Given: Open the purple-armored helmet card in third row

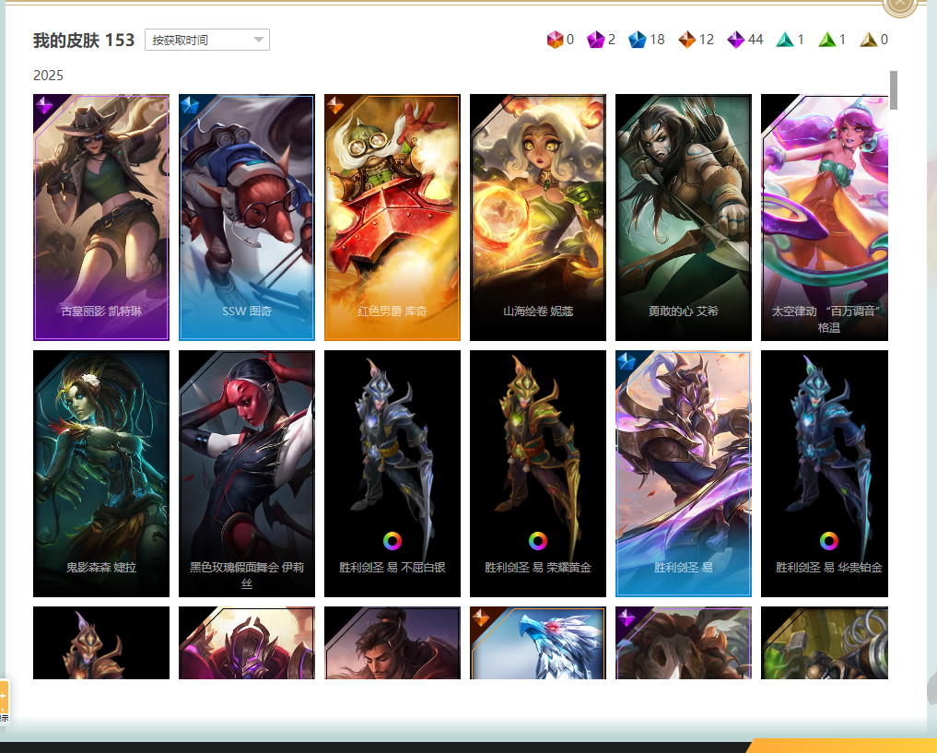Looking at the screenshot, I should click(x=247, y=642).
